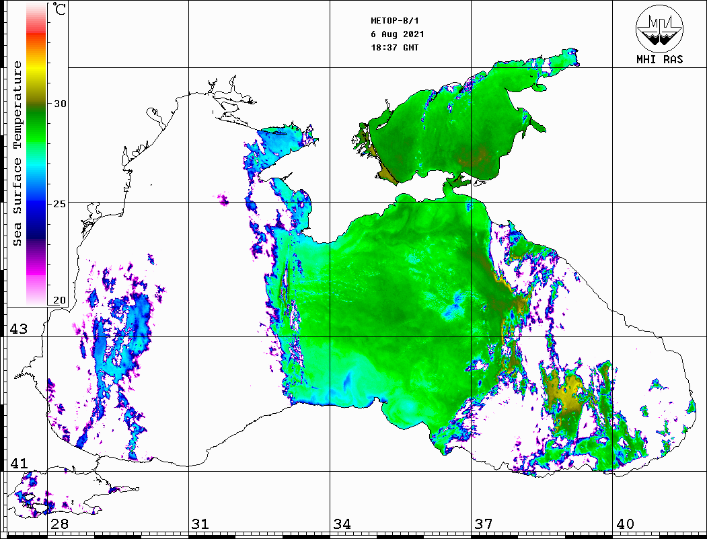This screenshot has width=707, height=539.
Task: Click the '°C' unit label
Action: 59,9
